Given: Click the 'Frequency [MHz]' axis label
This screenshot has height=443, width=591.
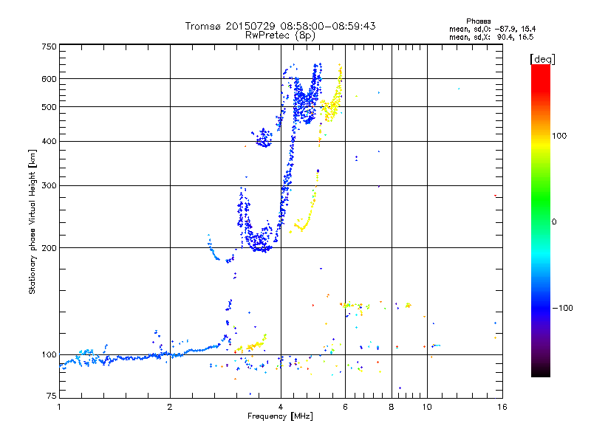Looking at the screenshot, I should point(280,416).
